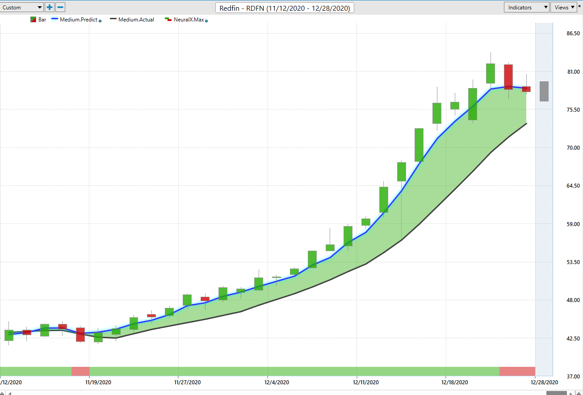Click the red NeuralX strip segment near 11/19/2020
This screenshot has height=395, width=583.
[x=80, y=371]
